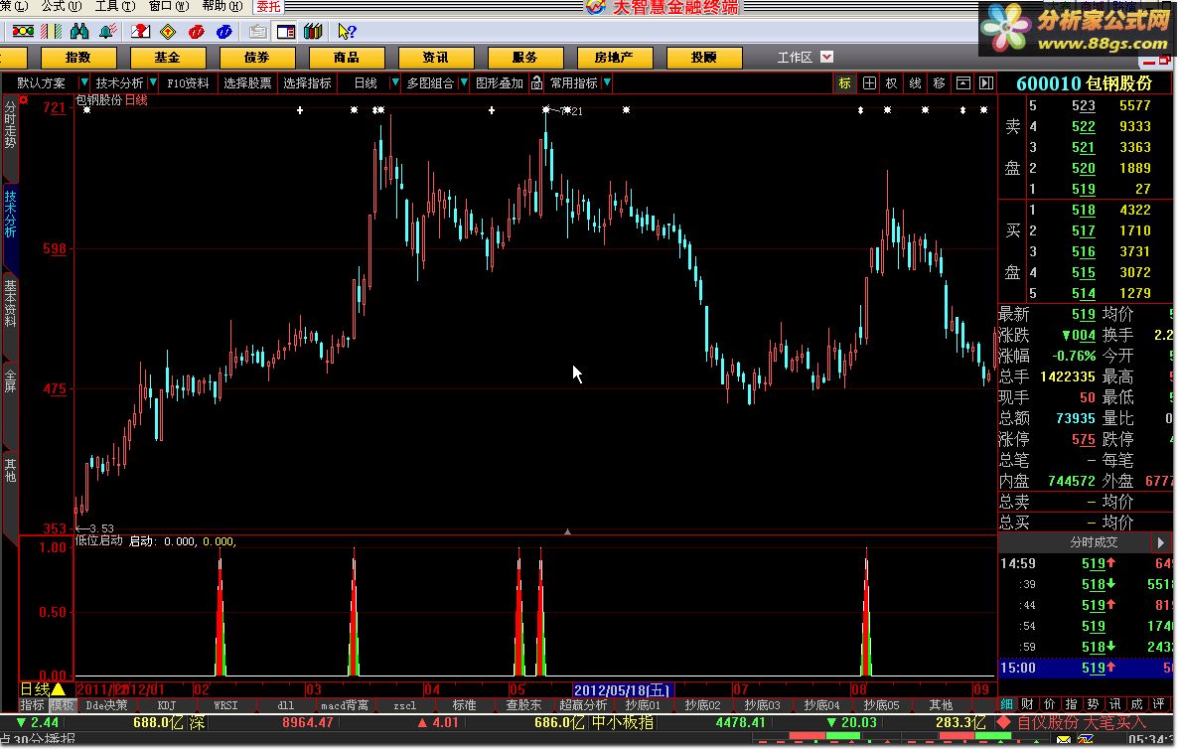
Task: Click the traffic light icon in toolbar
Action: click(x=23, y=32)
